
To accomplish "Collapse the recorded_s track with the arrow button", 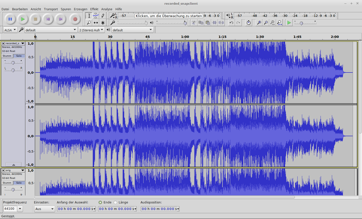I will point(14,165).
